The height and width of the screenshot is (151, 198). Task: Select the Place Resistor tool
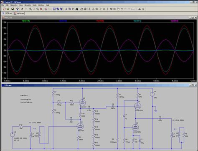[x=100, y=9]
